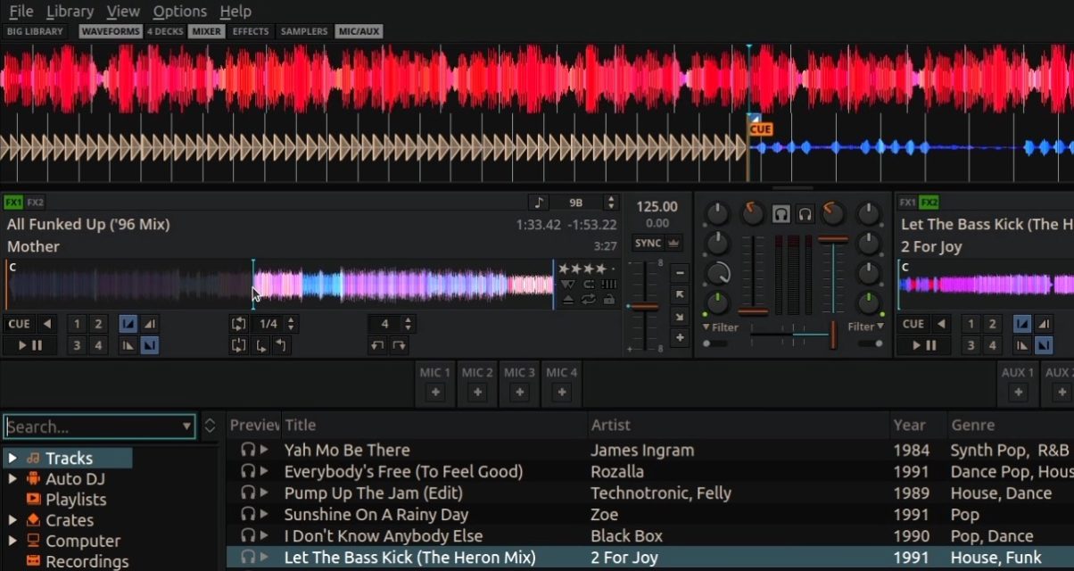Image resolution: width=1074 pixels, height=571 pixels.
Task: Select the track Sunshine On A Rainy Day
Action: (x=375, y=514)
